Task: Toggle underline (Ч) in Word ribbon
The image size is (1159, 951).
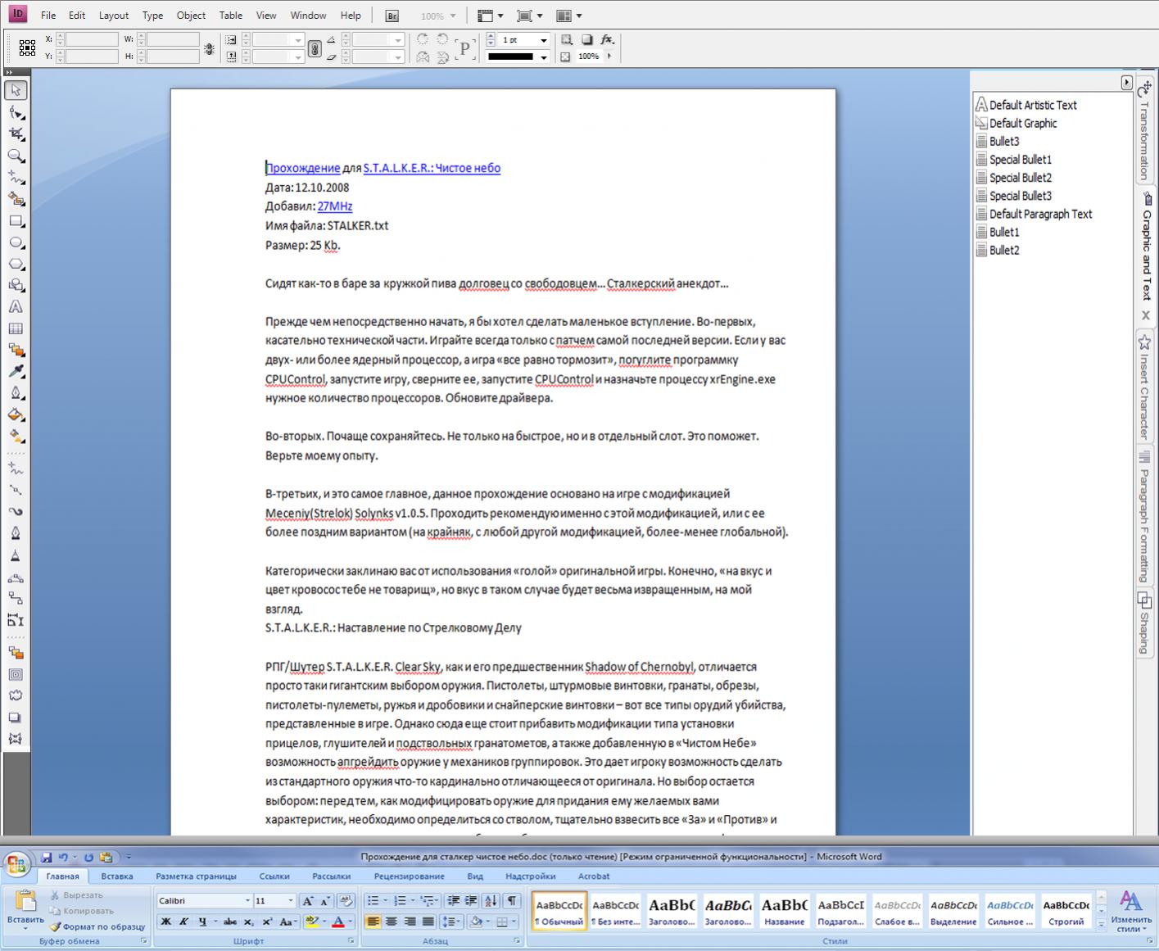Action: (x=201, y=922)
